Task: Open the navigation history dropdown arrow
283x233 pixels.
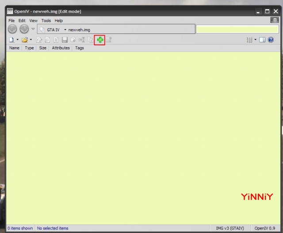Action: click(x=33, y=29)
